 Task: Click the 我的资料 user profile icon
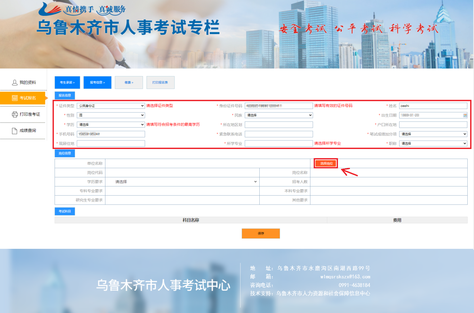click(14, 82)
